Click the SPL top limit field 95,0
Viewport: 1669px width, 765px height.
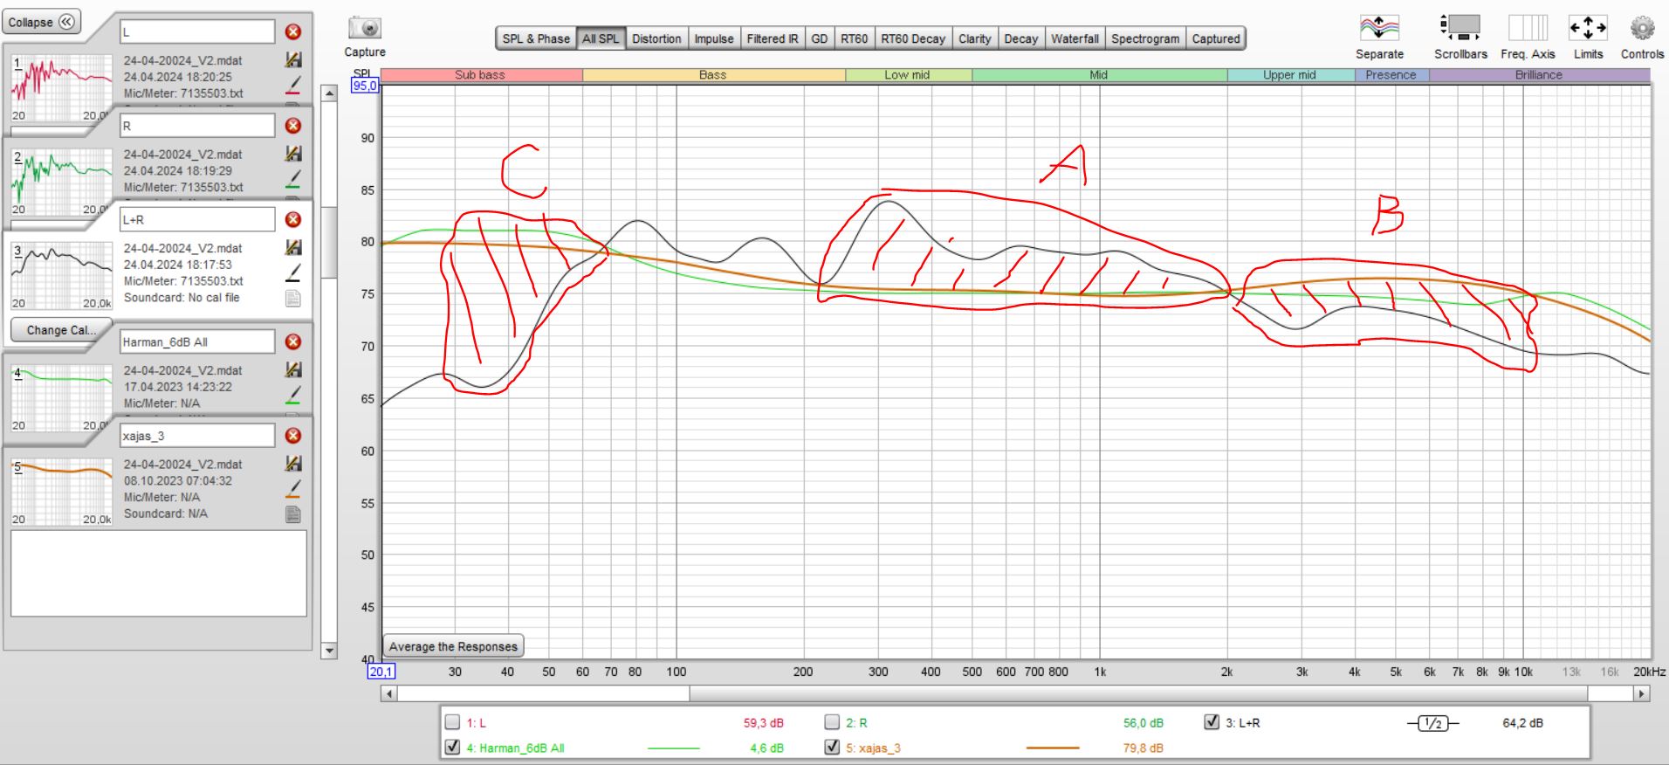365,86
